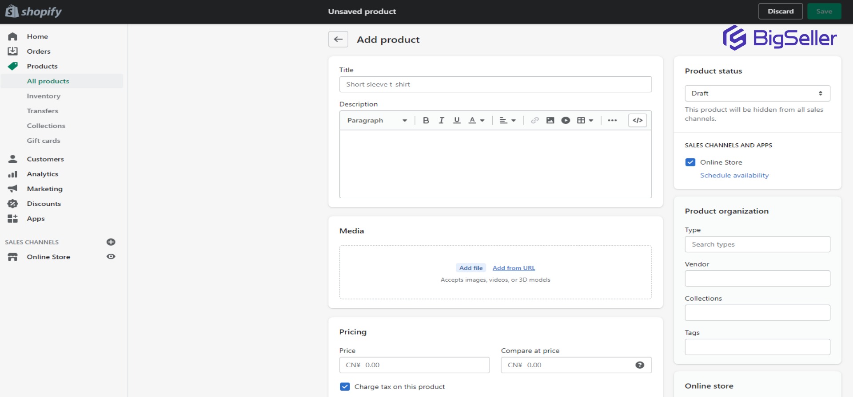Open the text color picker
The image size is (853, 397).
point(476,120)
